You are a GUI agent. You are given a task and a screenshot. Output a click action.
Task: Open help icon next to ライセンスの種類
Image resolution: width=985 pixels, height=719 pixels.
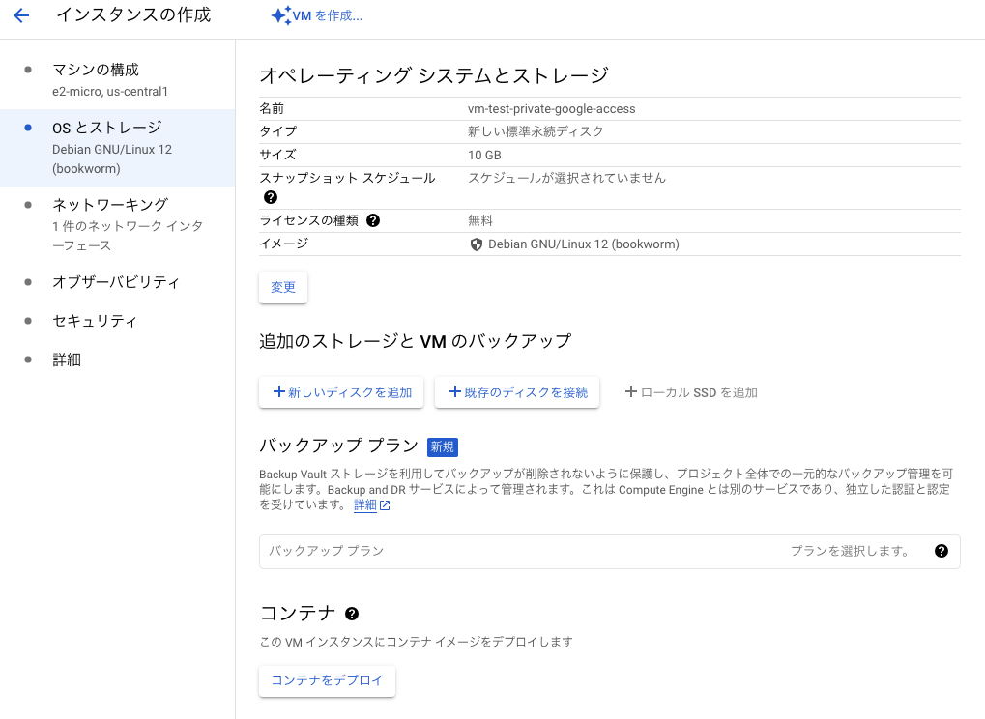[373, 220]
